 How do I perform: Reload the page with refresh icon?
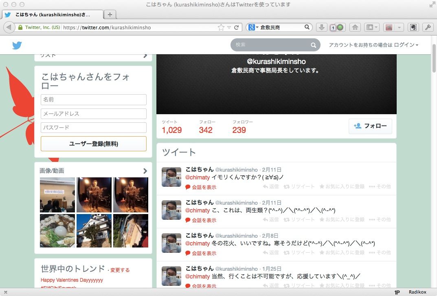click(x=236, y=27)
